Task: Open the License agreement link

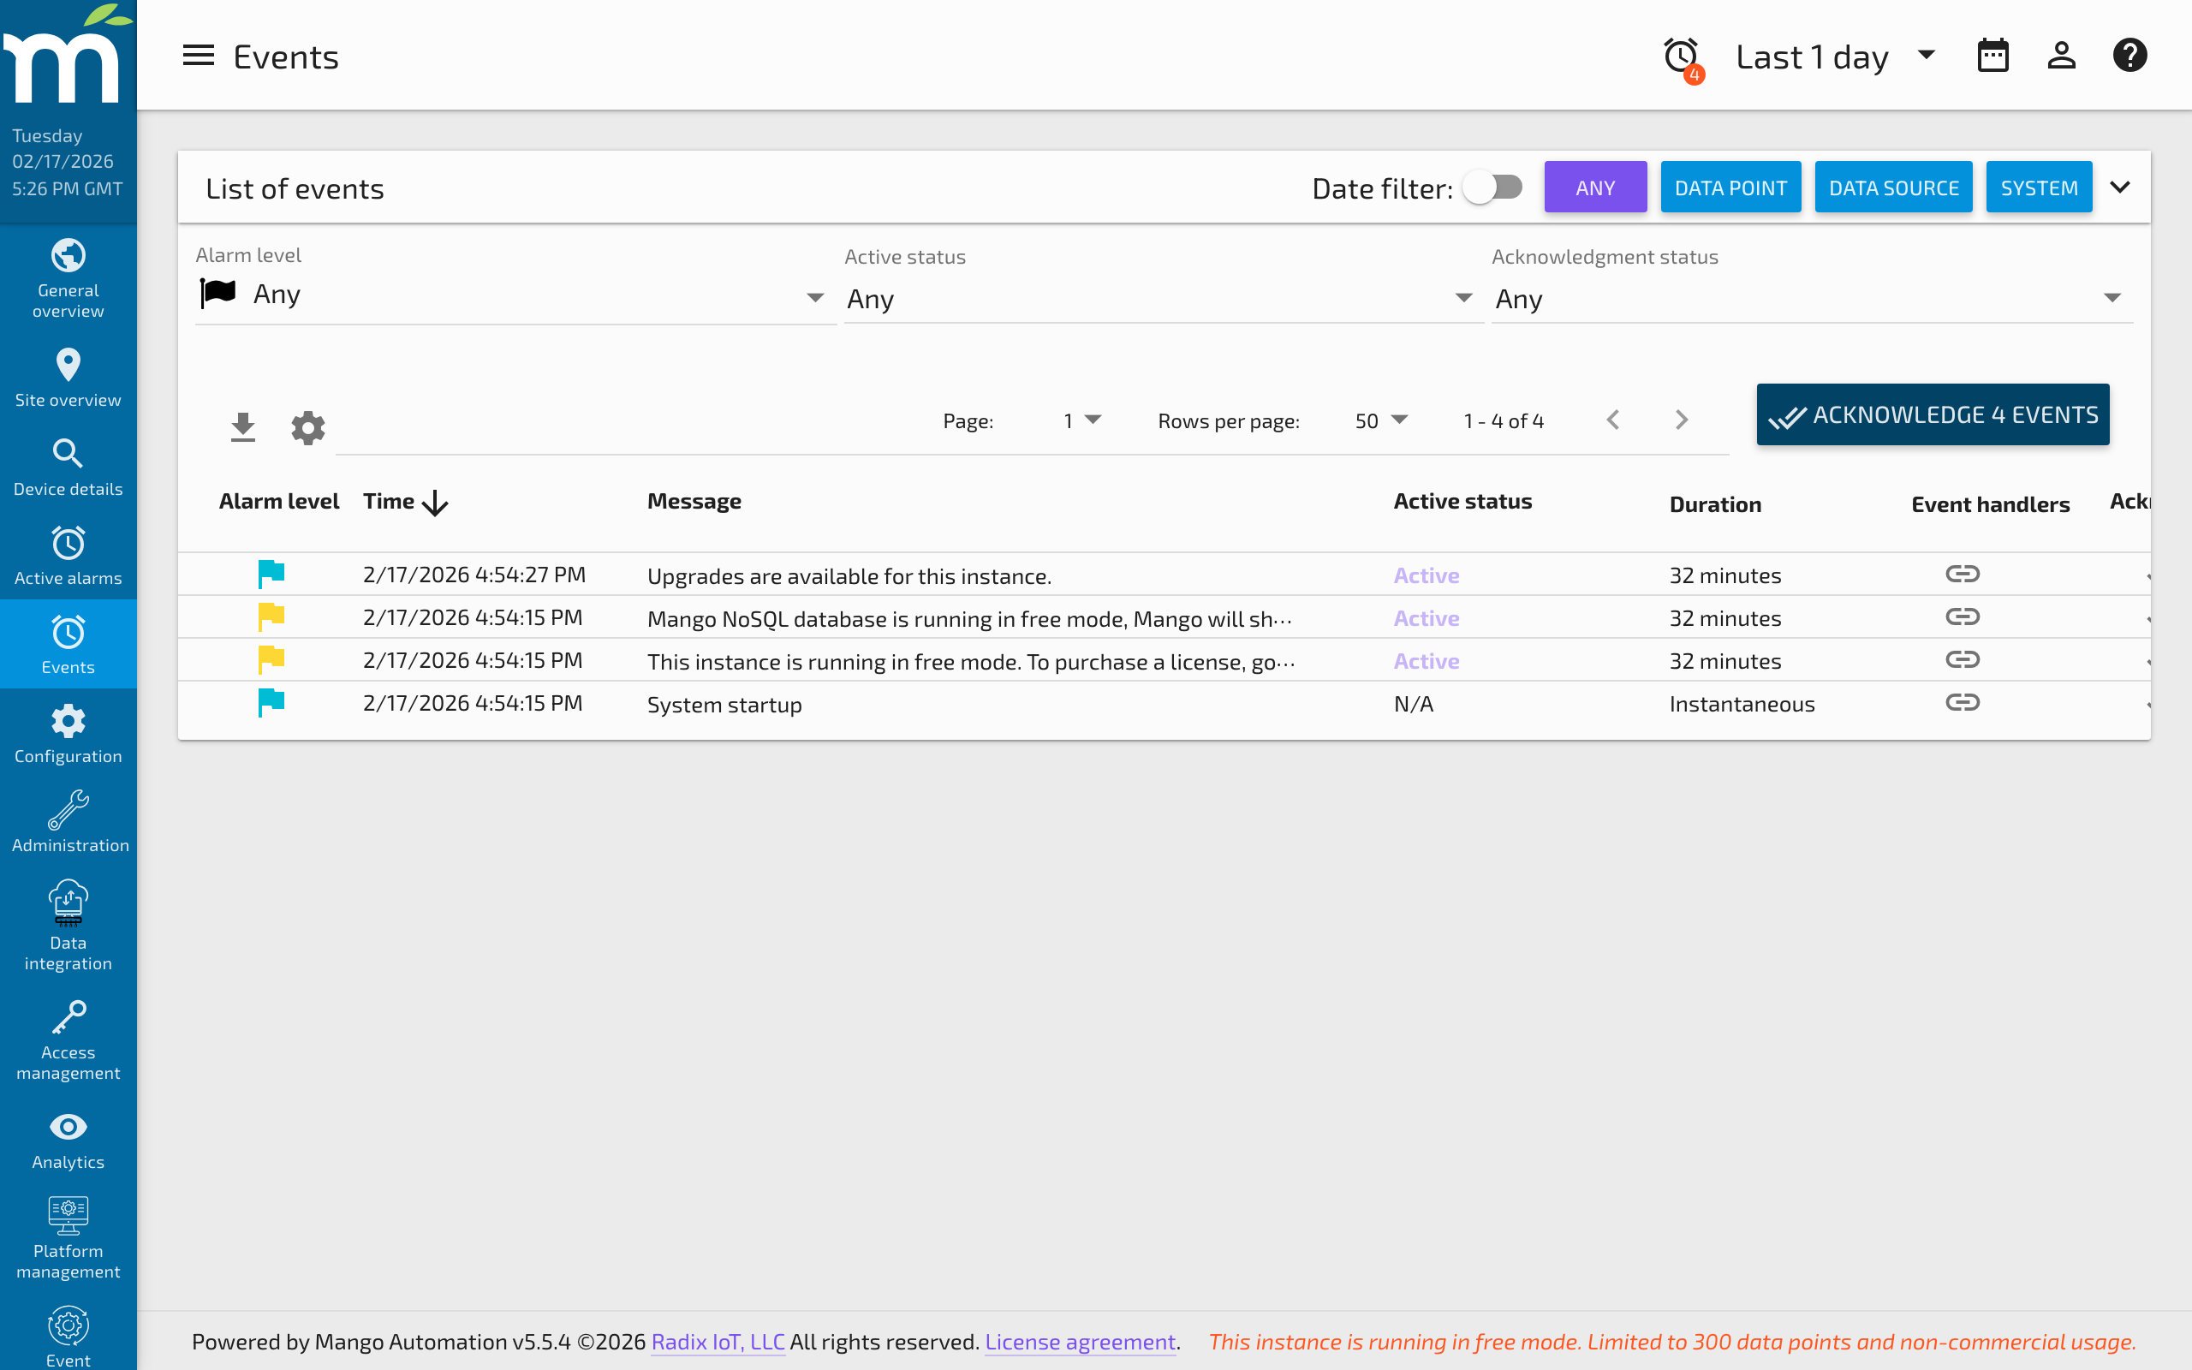Action: tap(1080, 1342)
